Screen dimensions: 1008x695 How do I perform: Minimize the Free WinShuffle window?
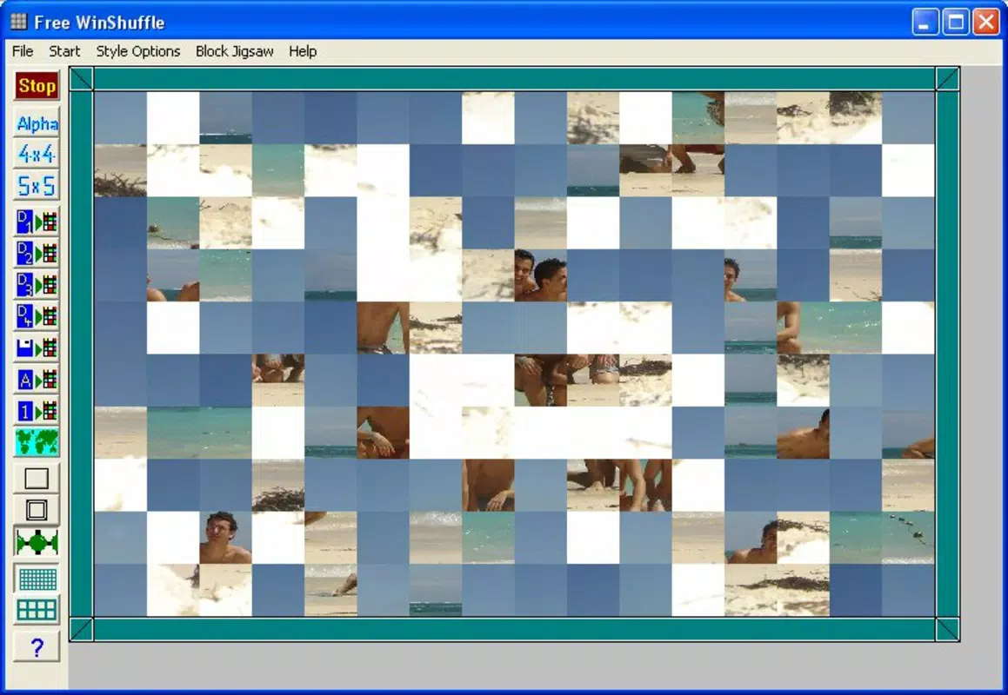pos(925,23)
